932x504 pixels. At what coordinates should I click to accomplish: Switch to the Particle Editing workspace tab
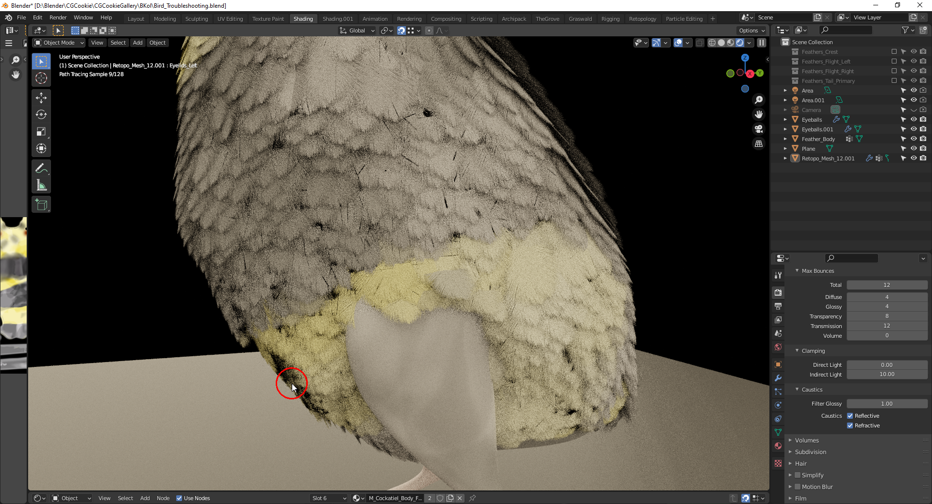point(684,19)
